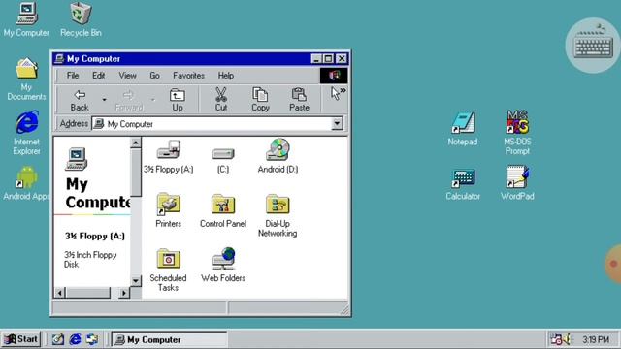Image resolution: width=621 pixels, height=349 pixels.
Task: Select My Computer desktop icon
Action: coord(26,19)
